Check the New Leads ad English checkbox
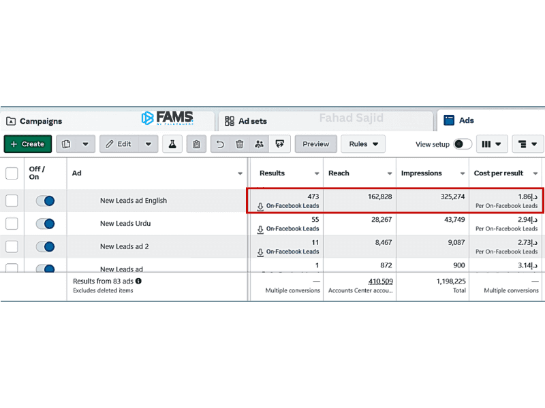The height and width of the screenshot is (408, 545). (x=12, y=201)
